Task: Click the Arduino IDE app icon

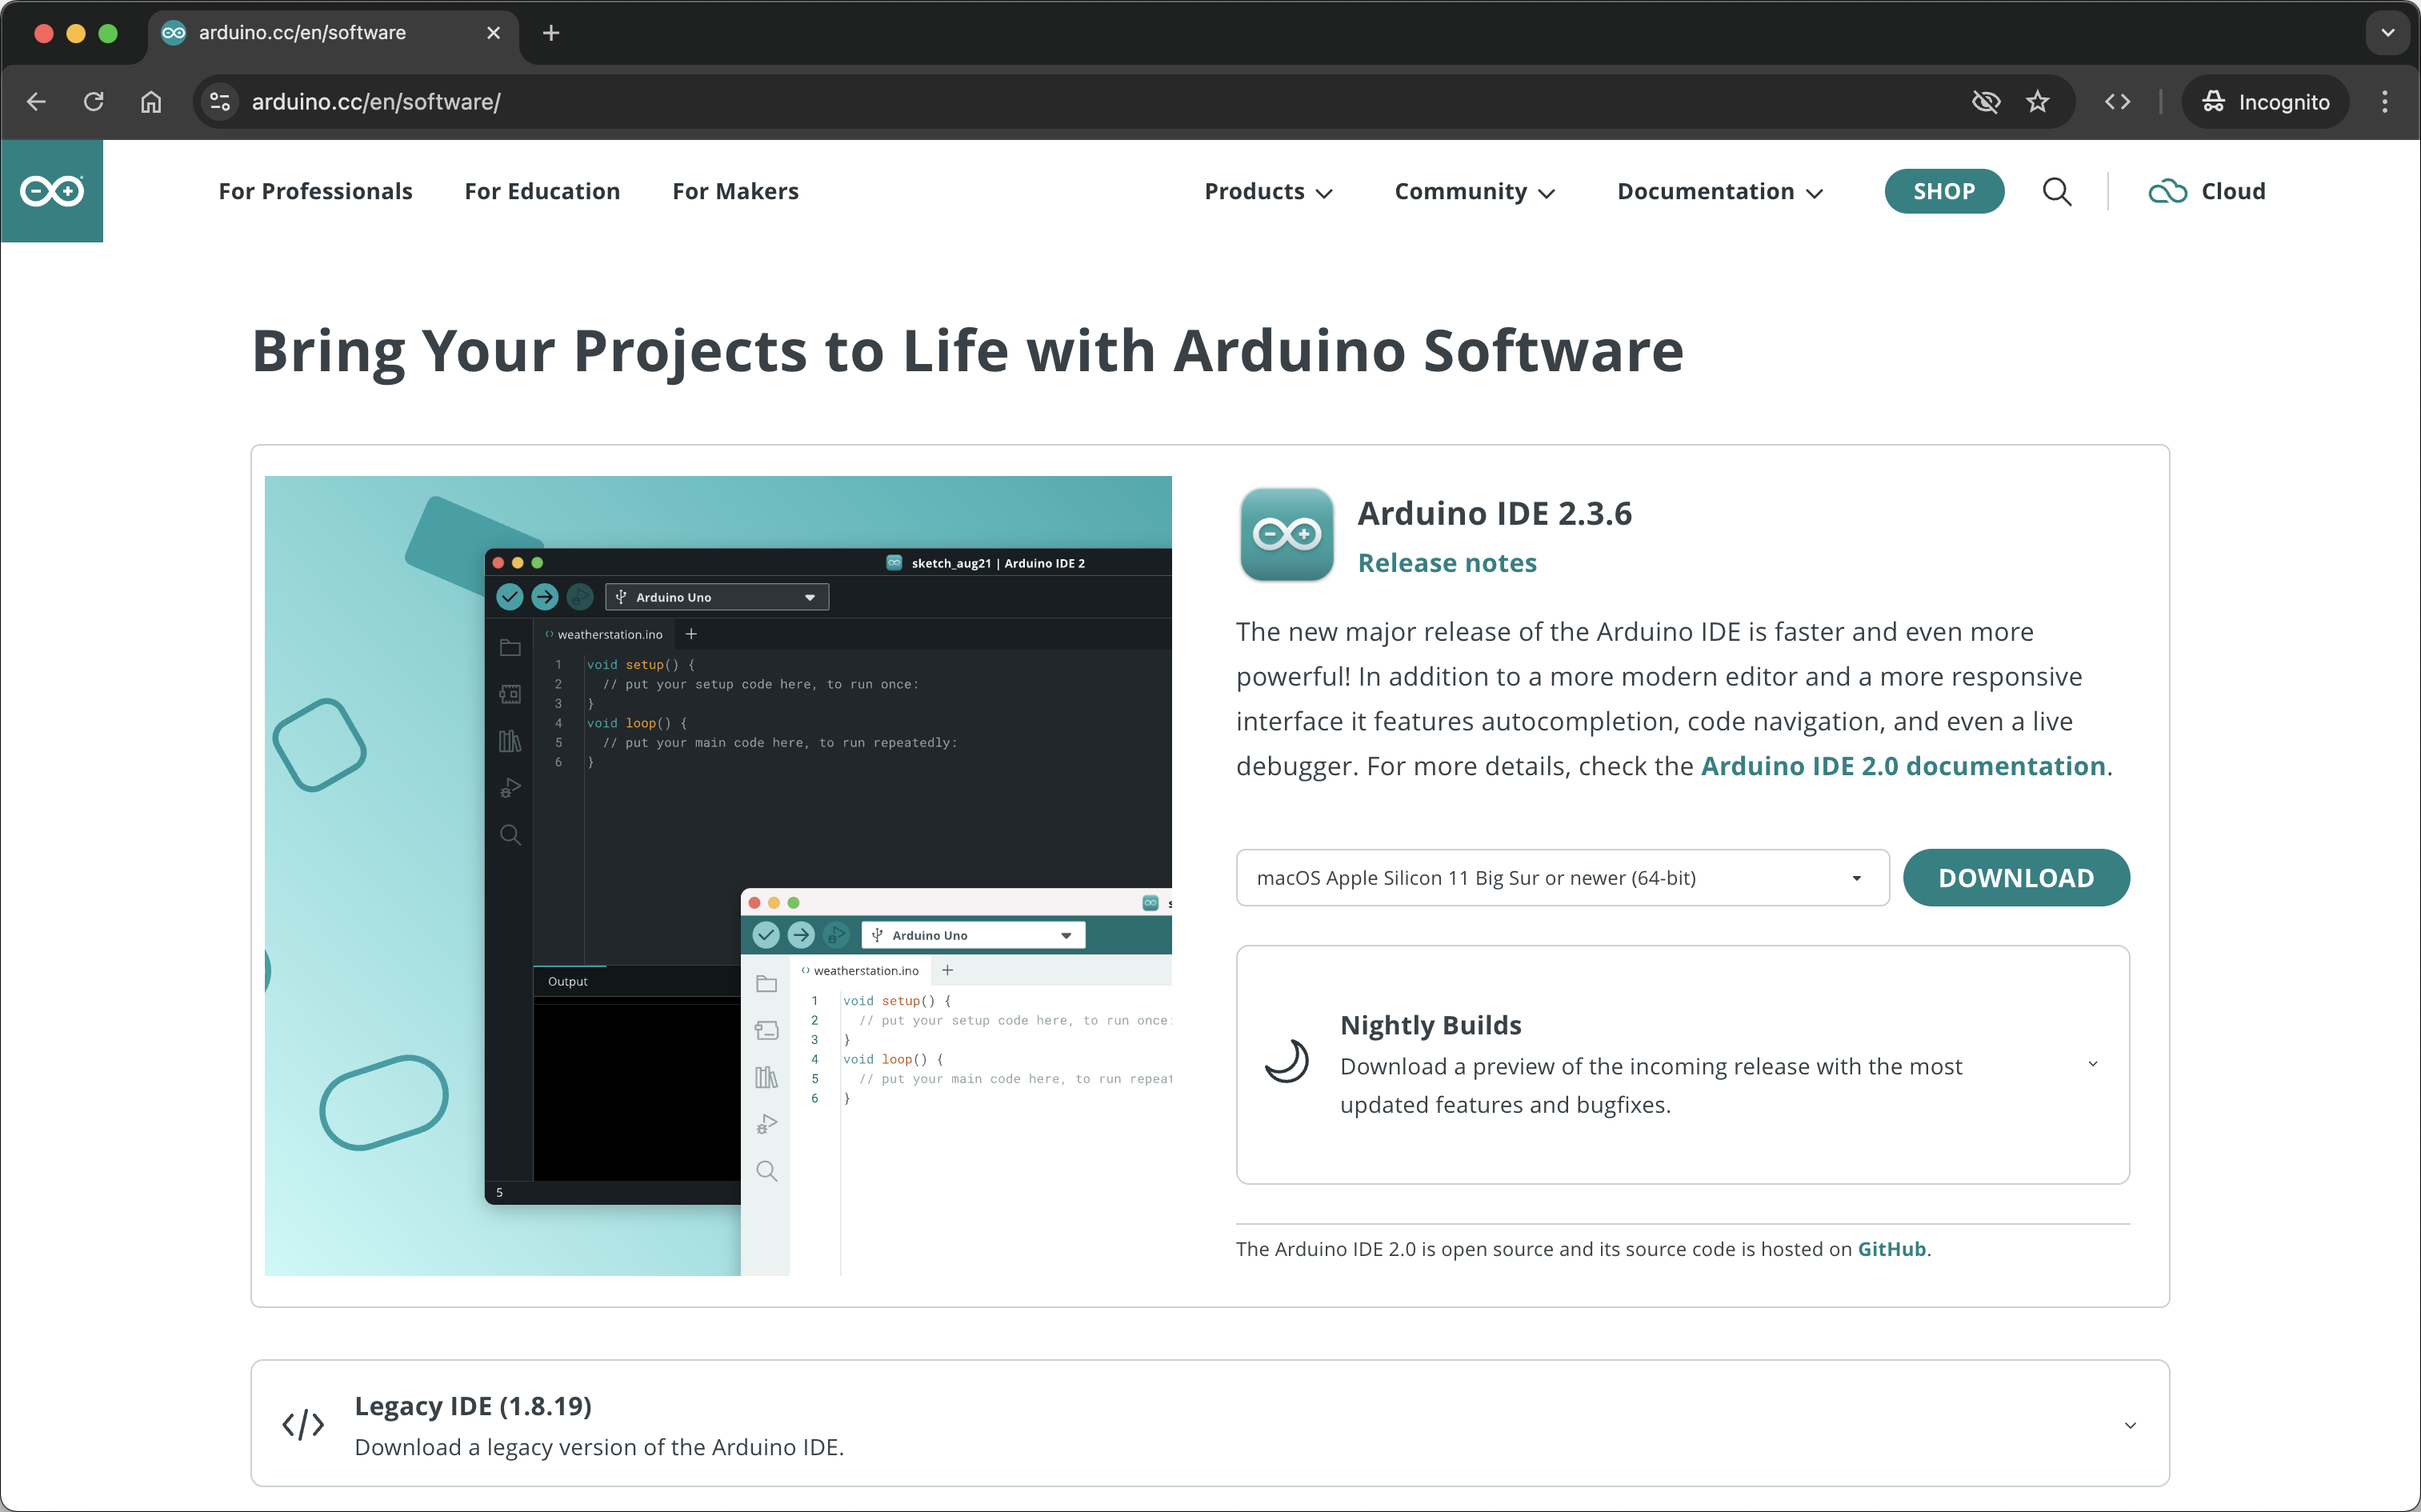Action: [x=1286, y=534]
